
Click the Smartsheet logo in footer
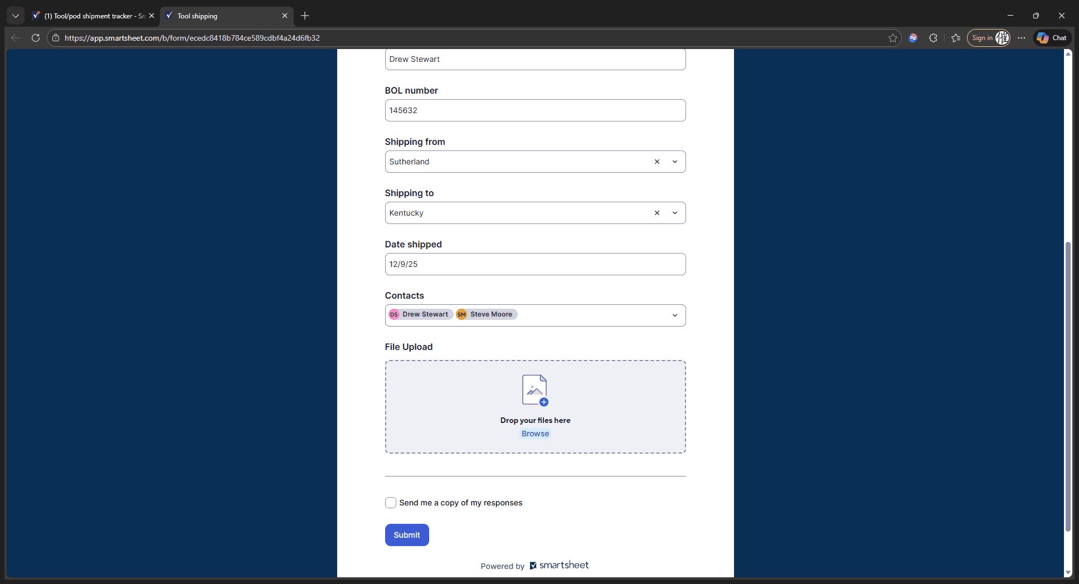(559, 565)
